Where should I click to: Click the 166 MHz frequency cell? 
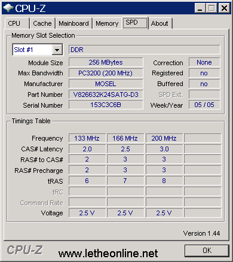click(125, 138)
